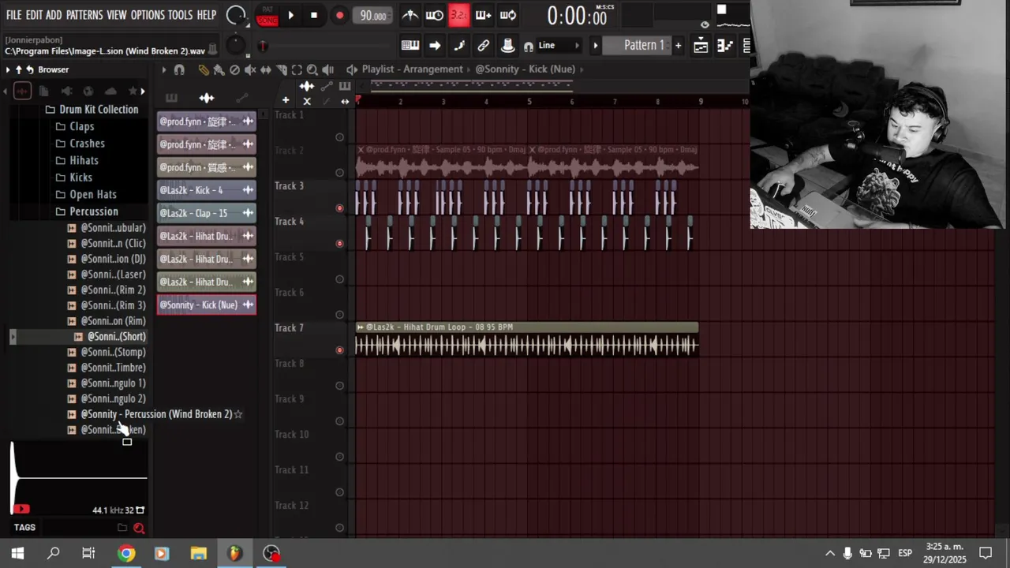Screen dimensions: 1010x568
Task: Click the Stop button
Action: pos(314,15)
